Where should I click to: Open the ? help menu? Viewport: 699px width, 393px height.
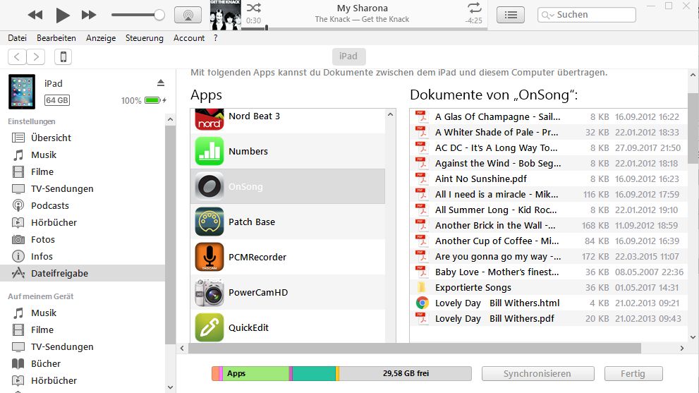pyautogui.click(x=216, y=38)
